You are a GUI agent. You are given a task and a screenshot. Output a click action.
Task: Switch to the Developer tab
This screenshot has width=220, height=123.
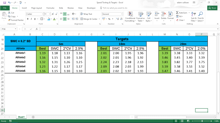91,8
